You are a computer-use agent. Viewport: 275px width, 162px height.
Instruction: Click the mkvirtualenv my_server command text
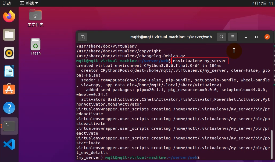coord(199,61)
